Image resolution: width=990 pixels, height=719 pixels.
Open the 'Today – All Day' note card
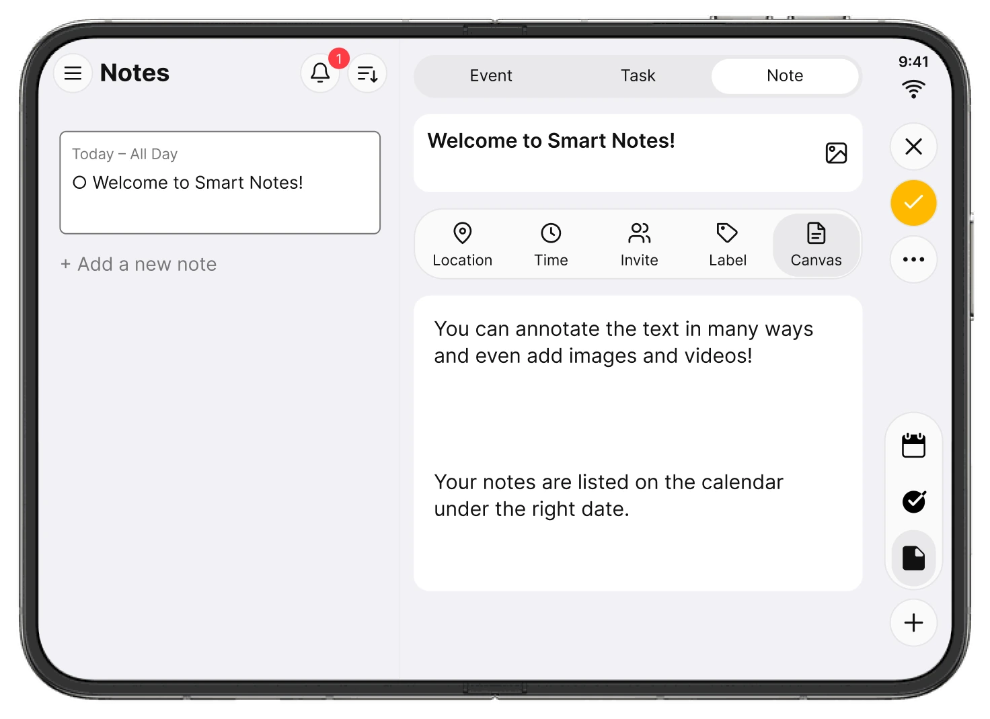[x=220, y=183]
